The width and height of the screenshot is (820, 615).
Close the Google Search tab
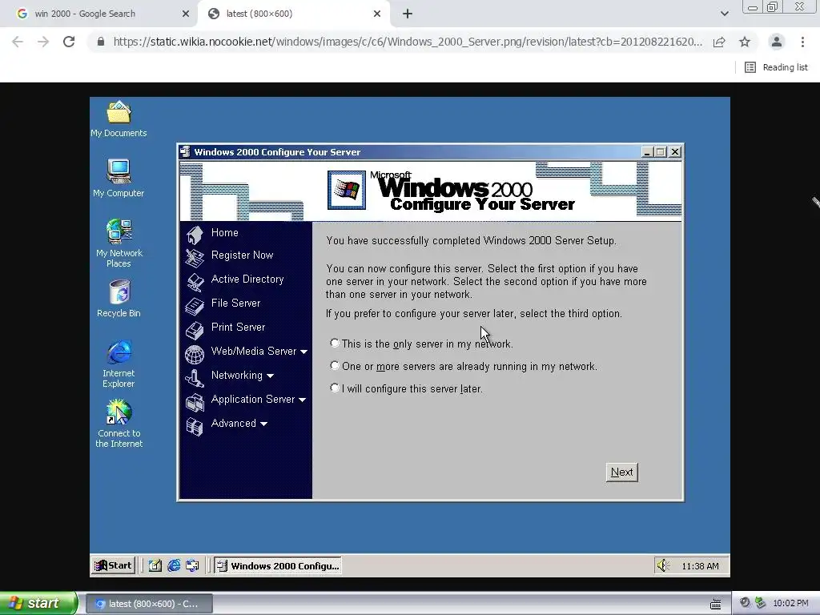click(185, 14)
